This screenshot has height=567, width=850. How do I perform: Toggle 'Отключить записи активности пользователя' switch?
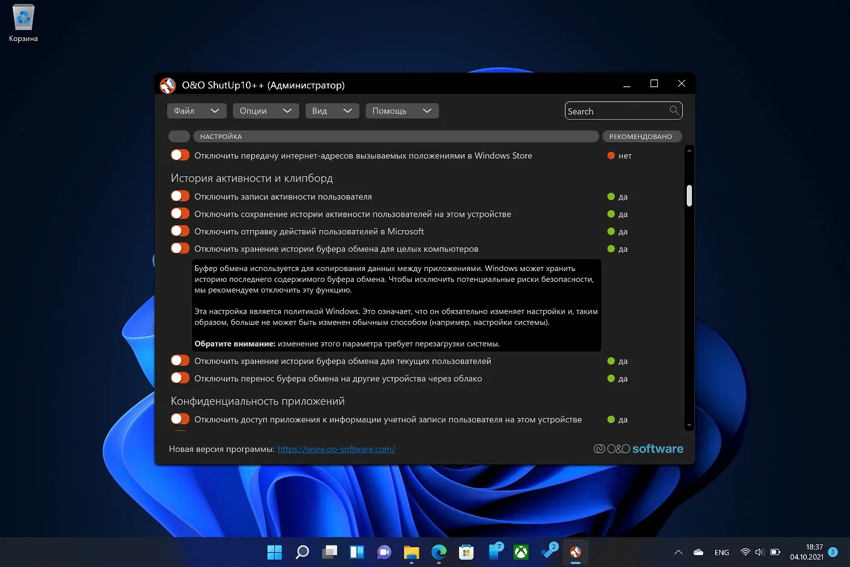pos(180,196)
